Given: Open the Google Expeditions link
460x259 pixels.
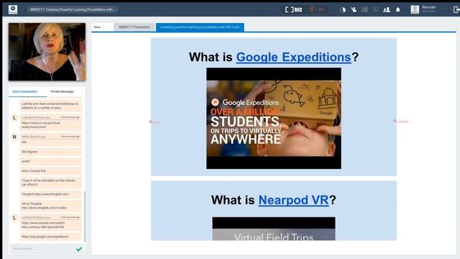Looking at the screenshot, I should click(x=294, y=57).
